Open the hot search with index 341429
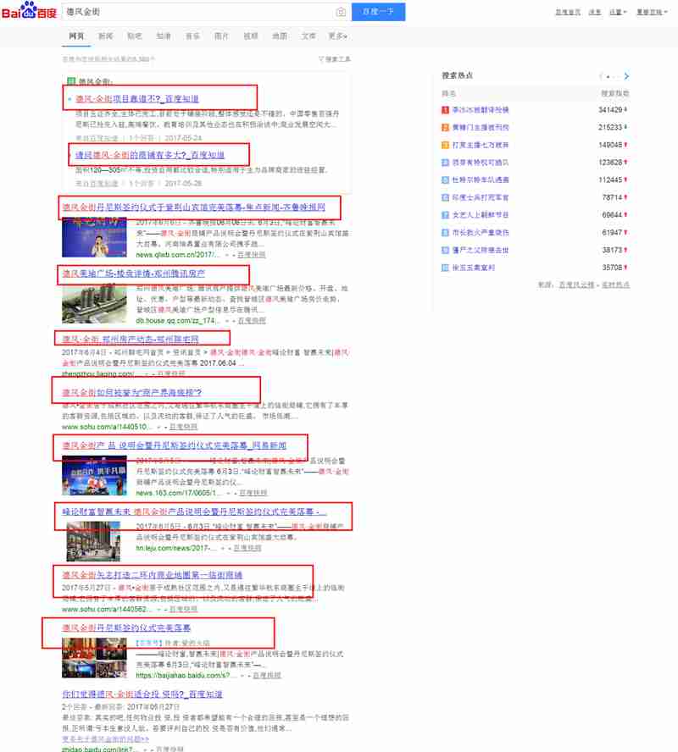Screen dimensions: 678x752 click(x=480, y=110)
